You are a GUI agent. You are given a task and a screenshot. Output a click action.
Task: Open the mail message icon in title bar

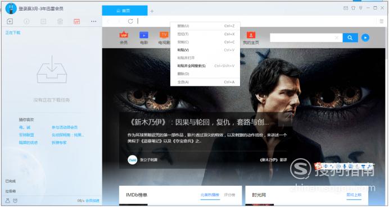pos(346,8)
